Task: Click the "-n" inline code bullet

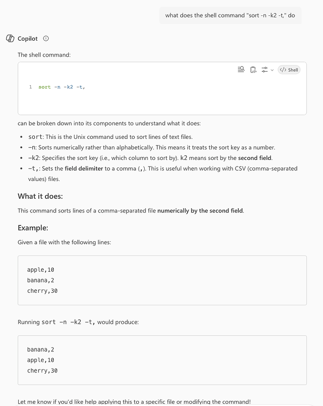Action: pos(32,147)
